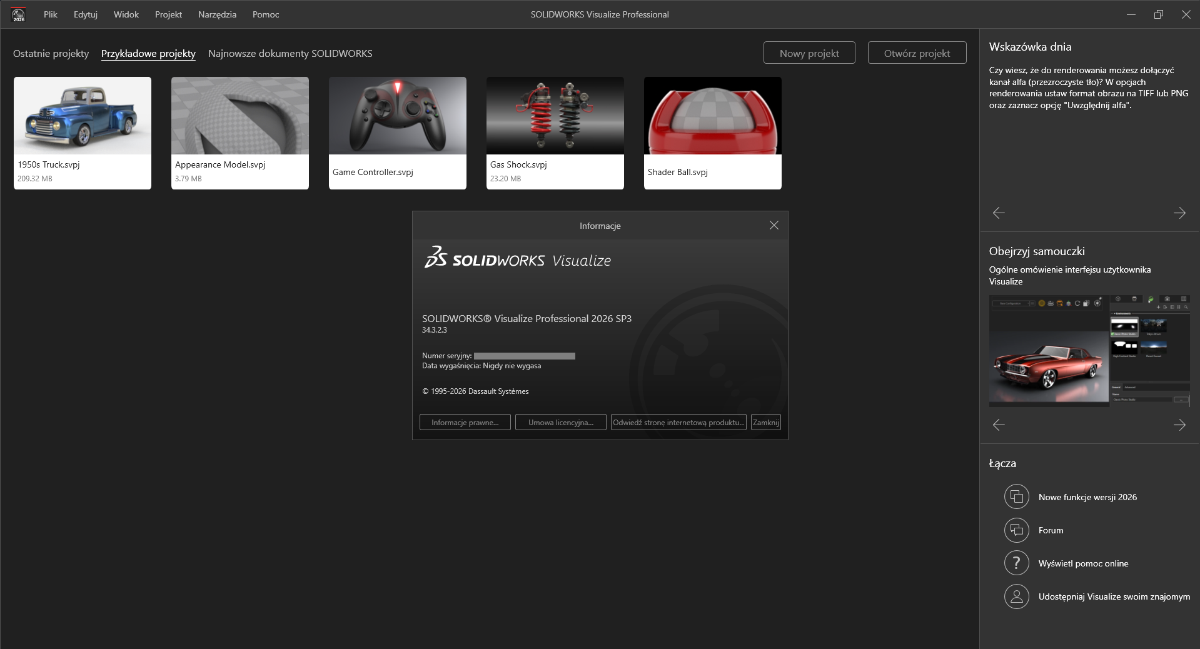Click the share-with-friends person icon
This screenshot has height=649, width=1200.
click(x=1017, y=596)
